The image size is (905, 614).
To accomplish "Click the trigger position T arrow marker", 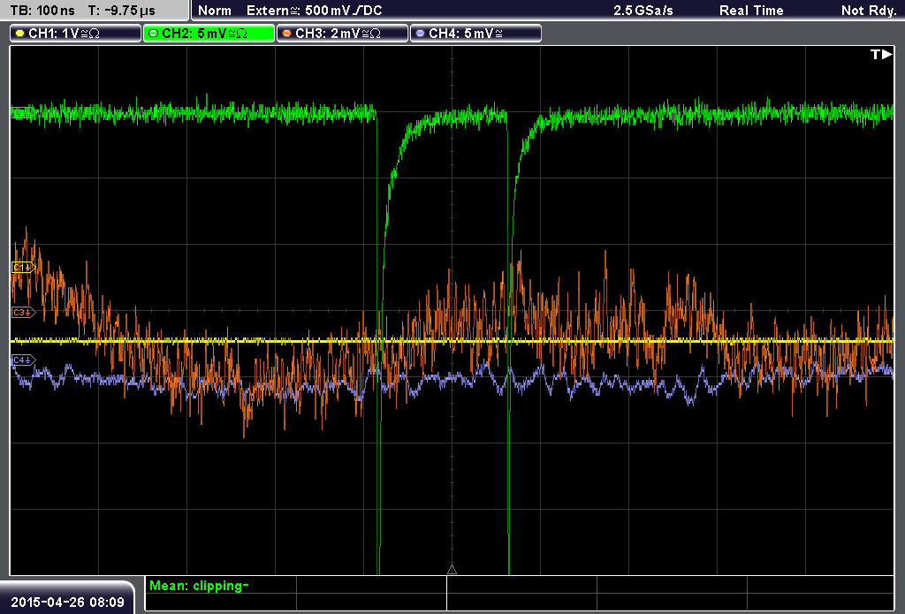I will click(x=881, y=54).
